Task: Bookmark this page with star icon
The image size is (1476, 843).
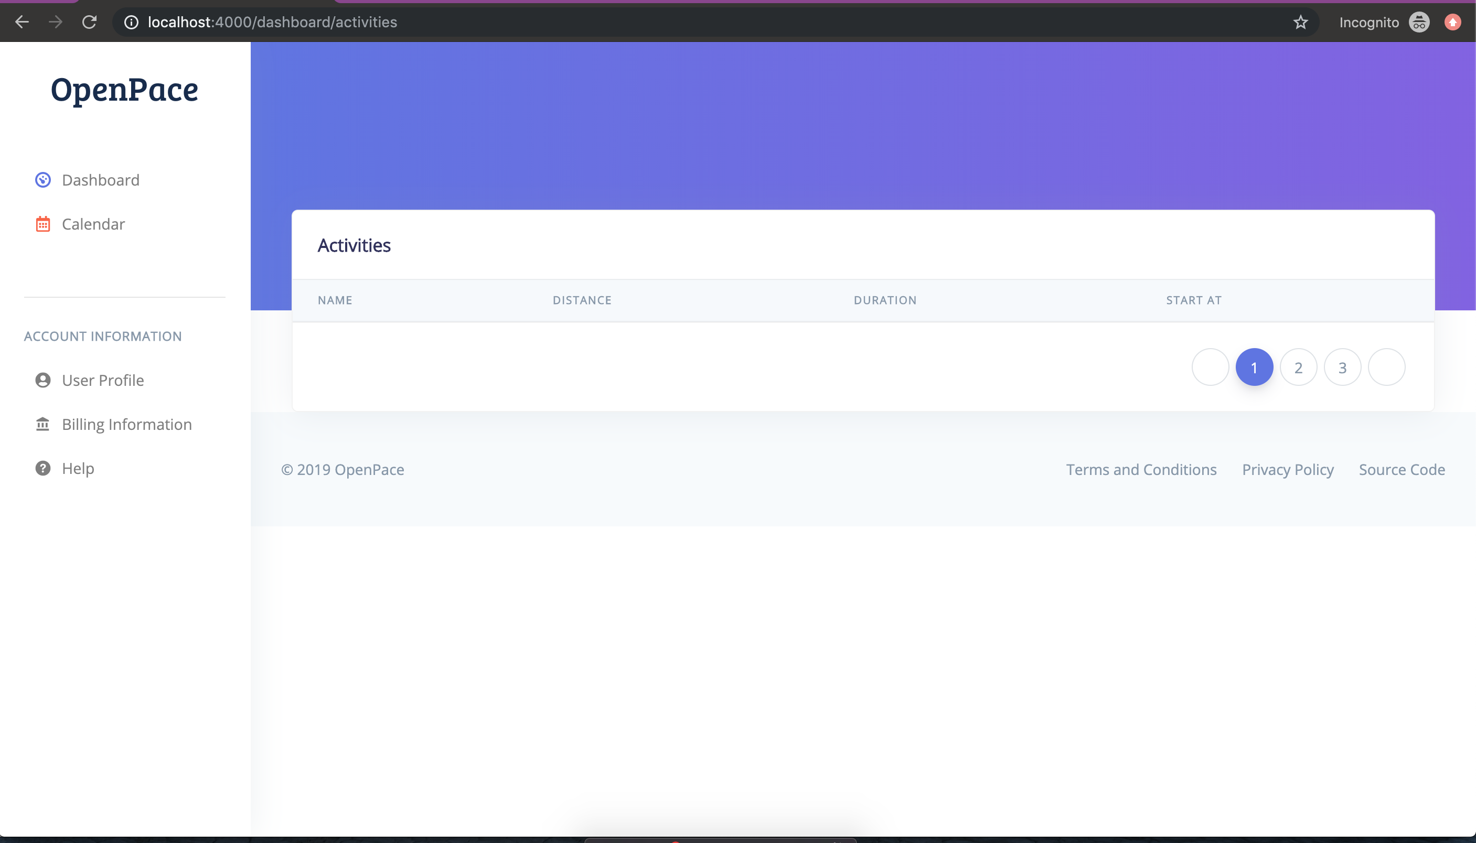Action: pos(1300,23)
